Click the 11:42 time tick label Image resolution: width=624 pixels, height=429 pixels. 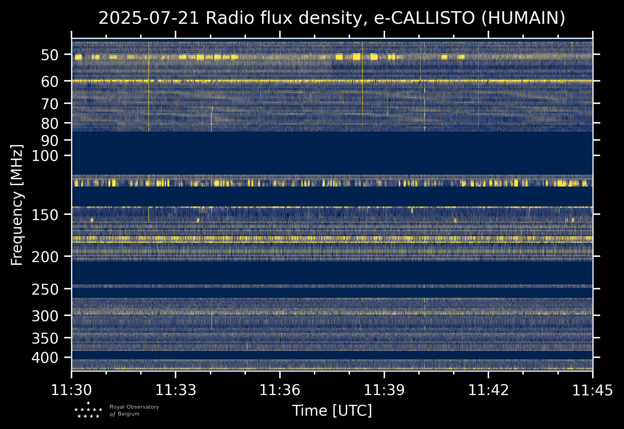(488, 390)
